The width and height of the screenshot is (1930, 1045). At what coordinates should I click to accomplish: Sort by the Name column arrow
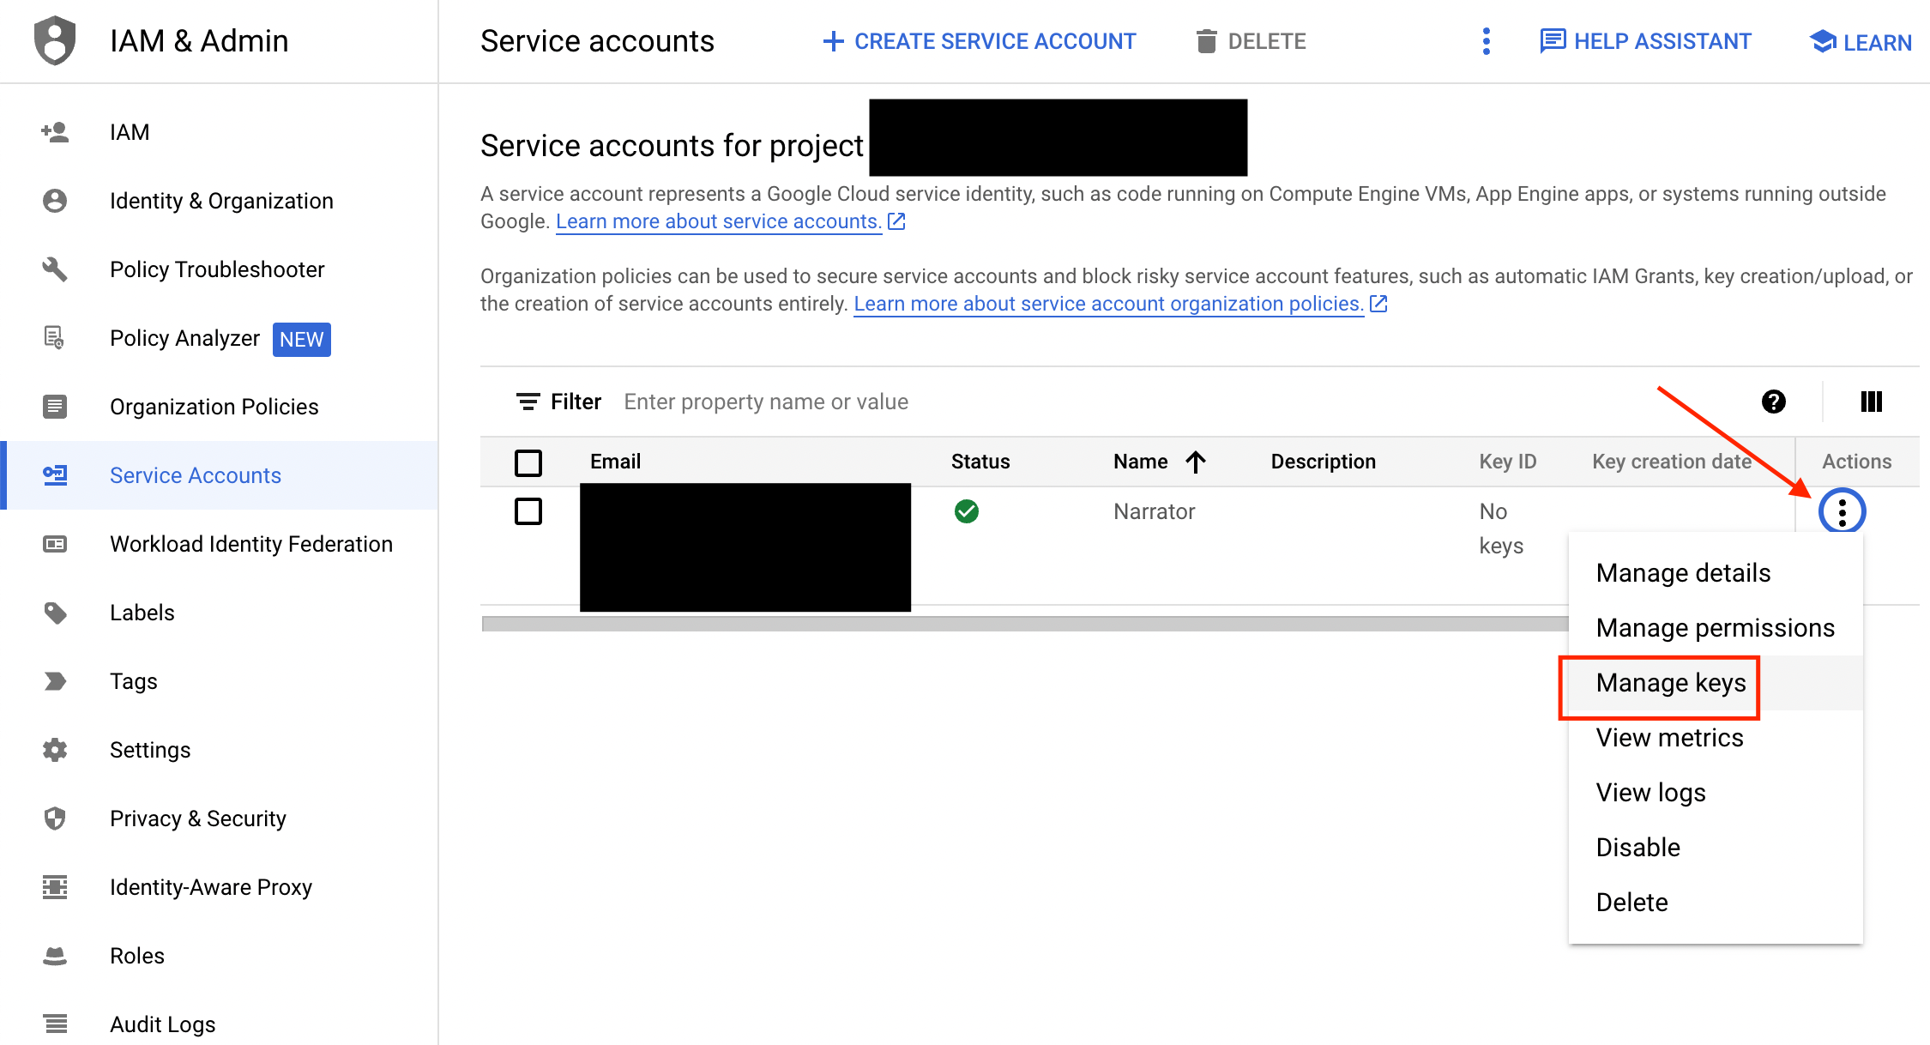(x=1196, y=462)
